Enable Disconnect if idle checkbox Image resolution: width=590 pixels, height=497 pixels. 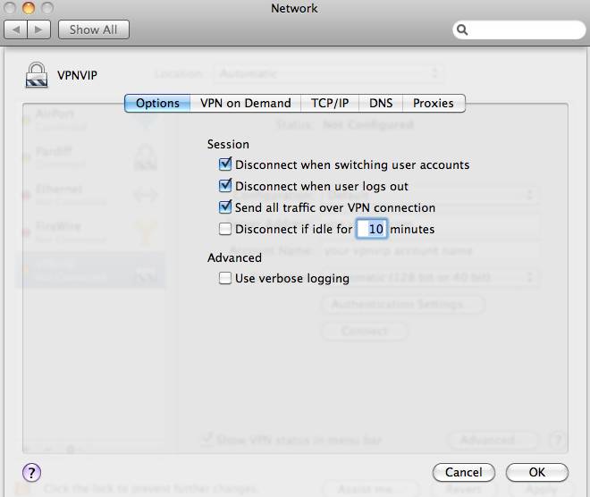tap(225, 229)
